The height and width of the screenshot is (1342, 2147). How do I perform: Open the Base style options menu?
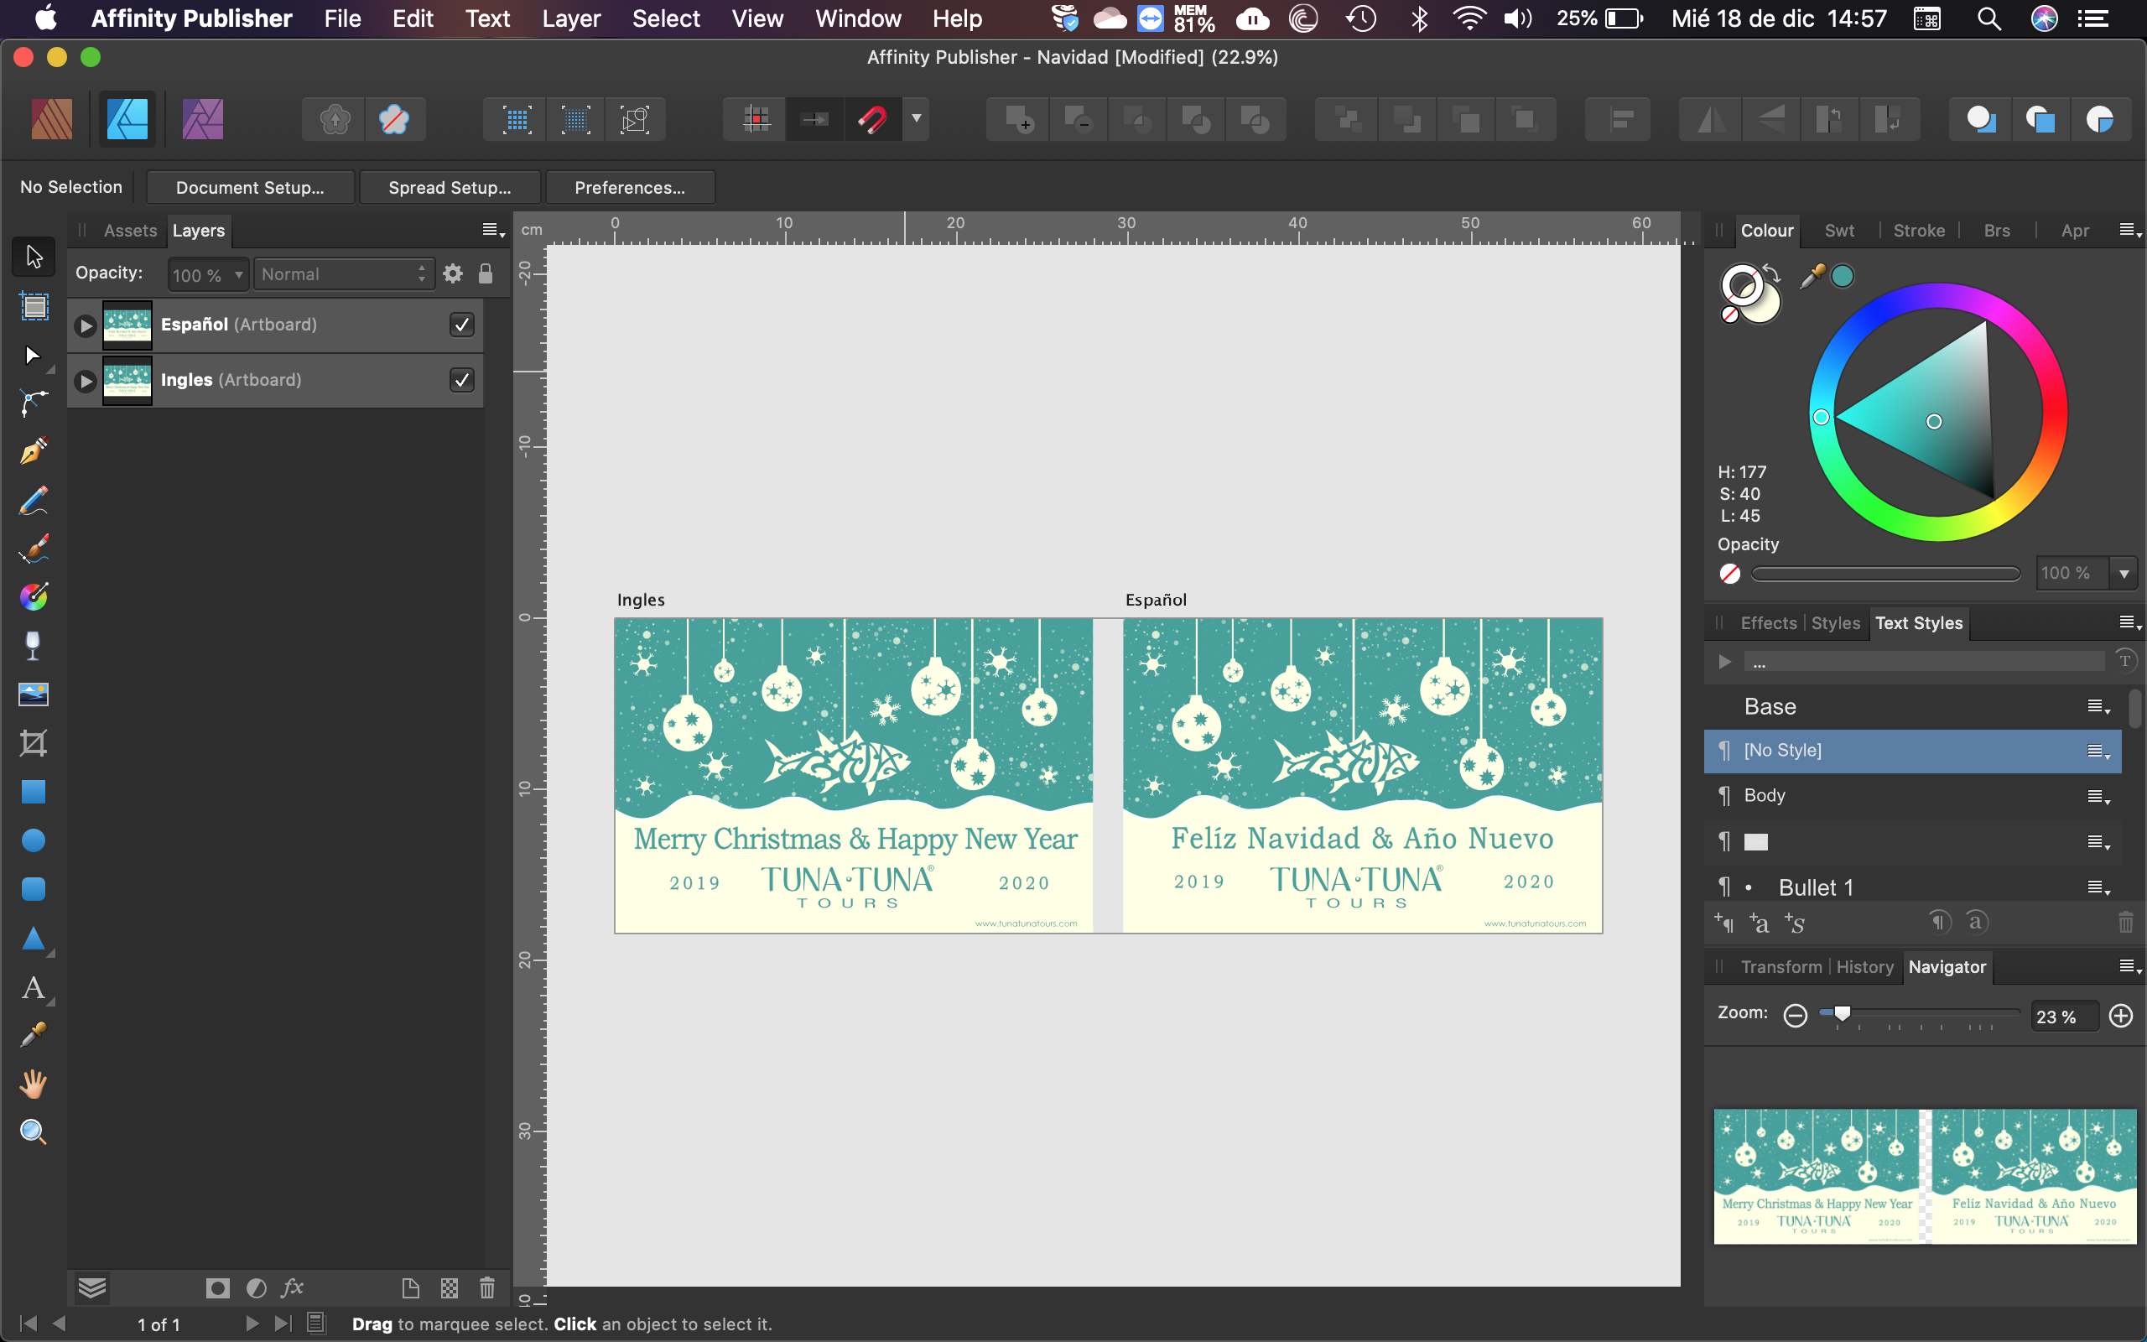pyautogui.click(x=2098, y=707)
